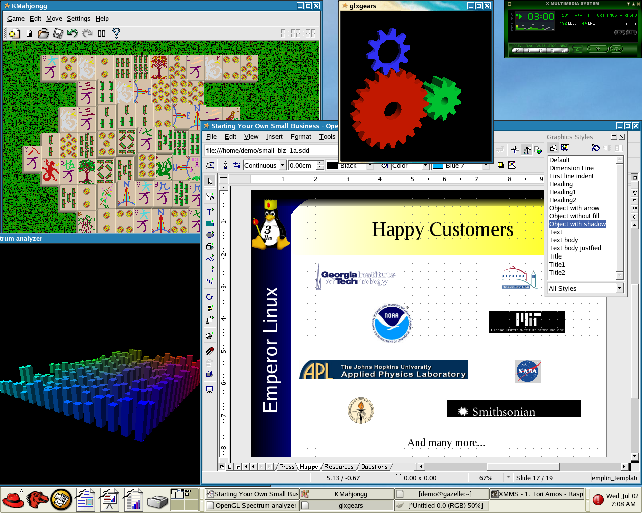Select the Press slide tab

(287, 467)
